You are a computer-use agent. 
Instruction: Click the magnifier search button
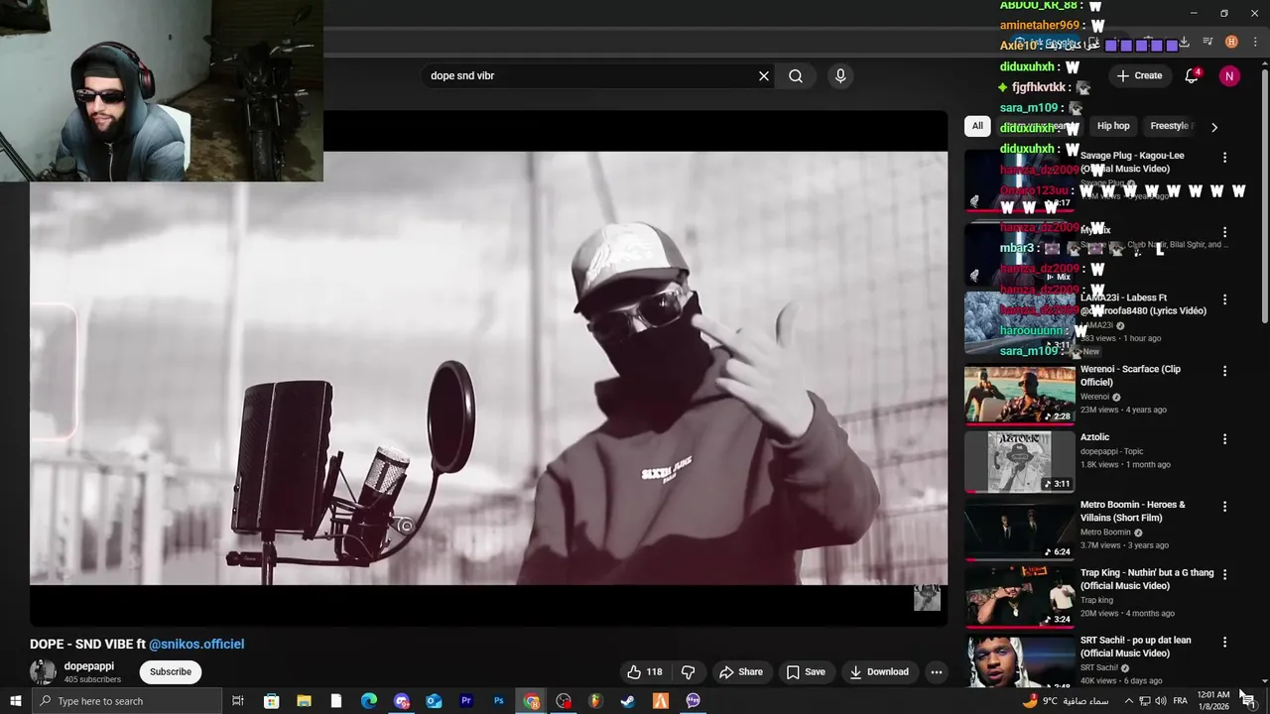[x=796, y=76]
